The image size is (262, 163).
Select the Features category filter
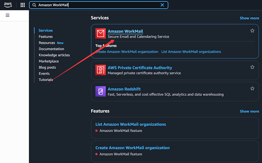pyautogui.click(x=46, y=37)
